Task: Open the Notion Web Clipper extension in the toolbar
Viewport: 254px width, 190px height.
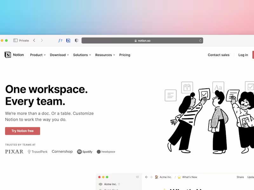Action: (68, 41)
